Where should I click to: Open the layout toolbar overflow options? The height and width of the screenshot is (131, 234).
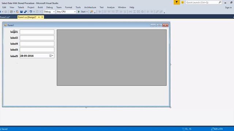click(x=164, y=12)
